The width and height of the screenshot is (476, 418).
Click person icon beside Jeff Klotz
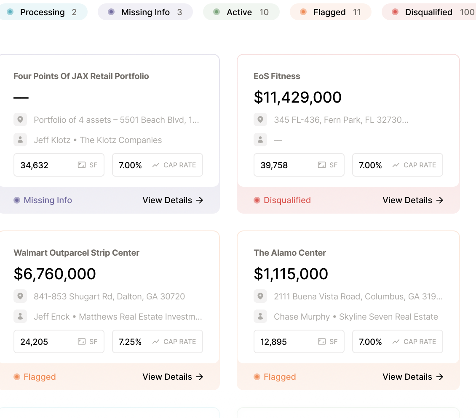20,140
